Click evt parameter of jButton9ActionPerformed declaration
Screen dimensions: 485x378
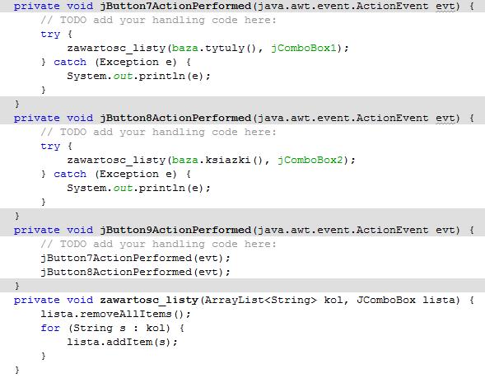coord(445,230)
